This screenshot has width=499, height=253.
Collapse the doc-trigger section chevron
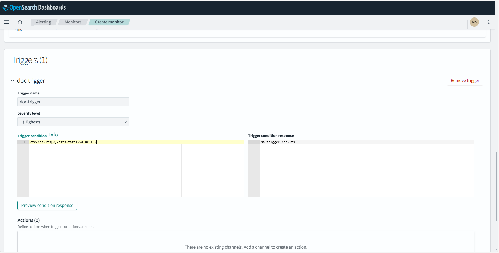click(12, 81)
